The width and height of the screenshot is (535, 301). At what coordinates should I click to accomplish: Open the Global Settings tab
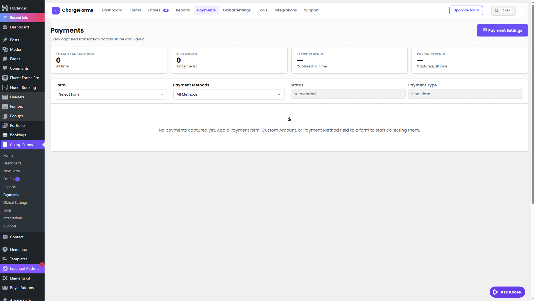pyautogui.click(x=237, y=10)
